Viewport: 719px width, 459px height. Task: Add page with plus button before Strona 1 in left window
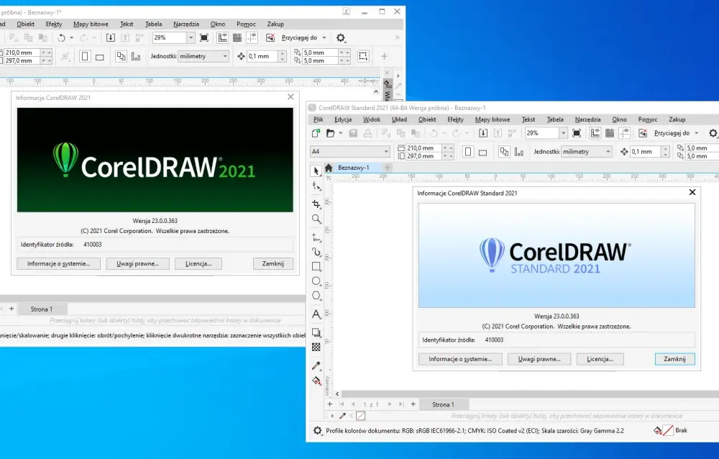pos(12,309)
